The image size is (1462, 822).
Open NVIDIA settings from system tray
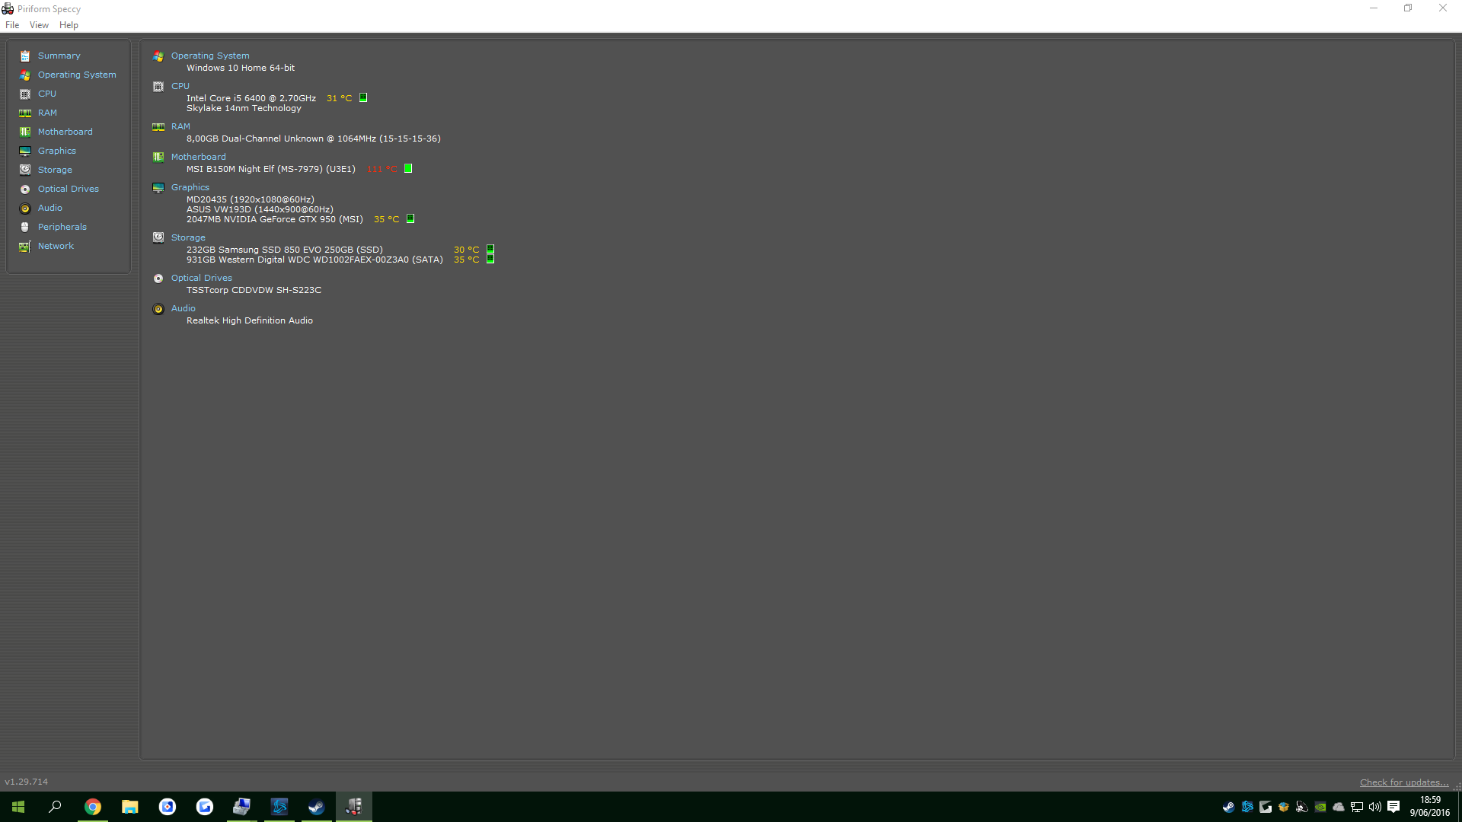[1320, 807]
